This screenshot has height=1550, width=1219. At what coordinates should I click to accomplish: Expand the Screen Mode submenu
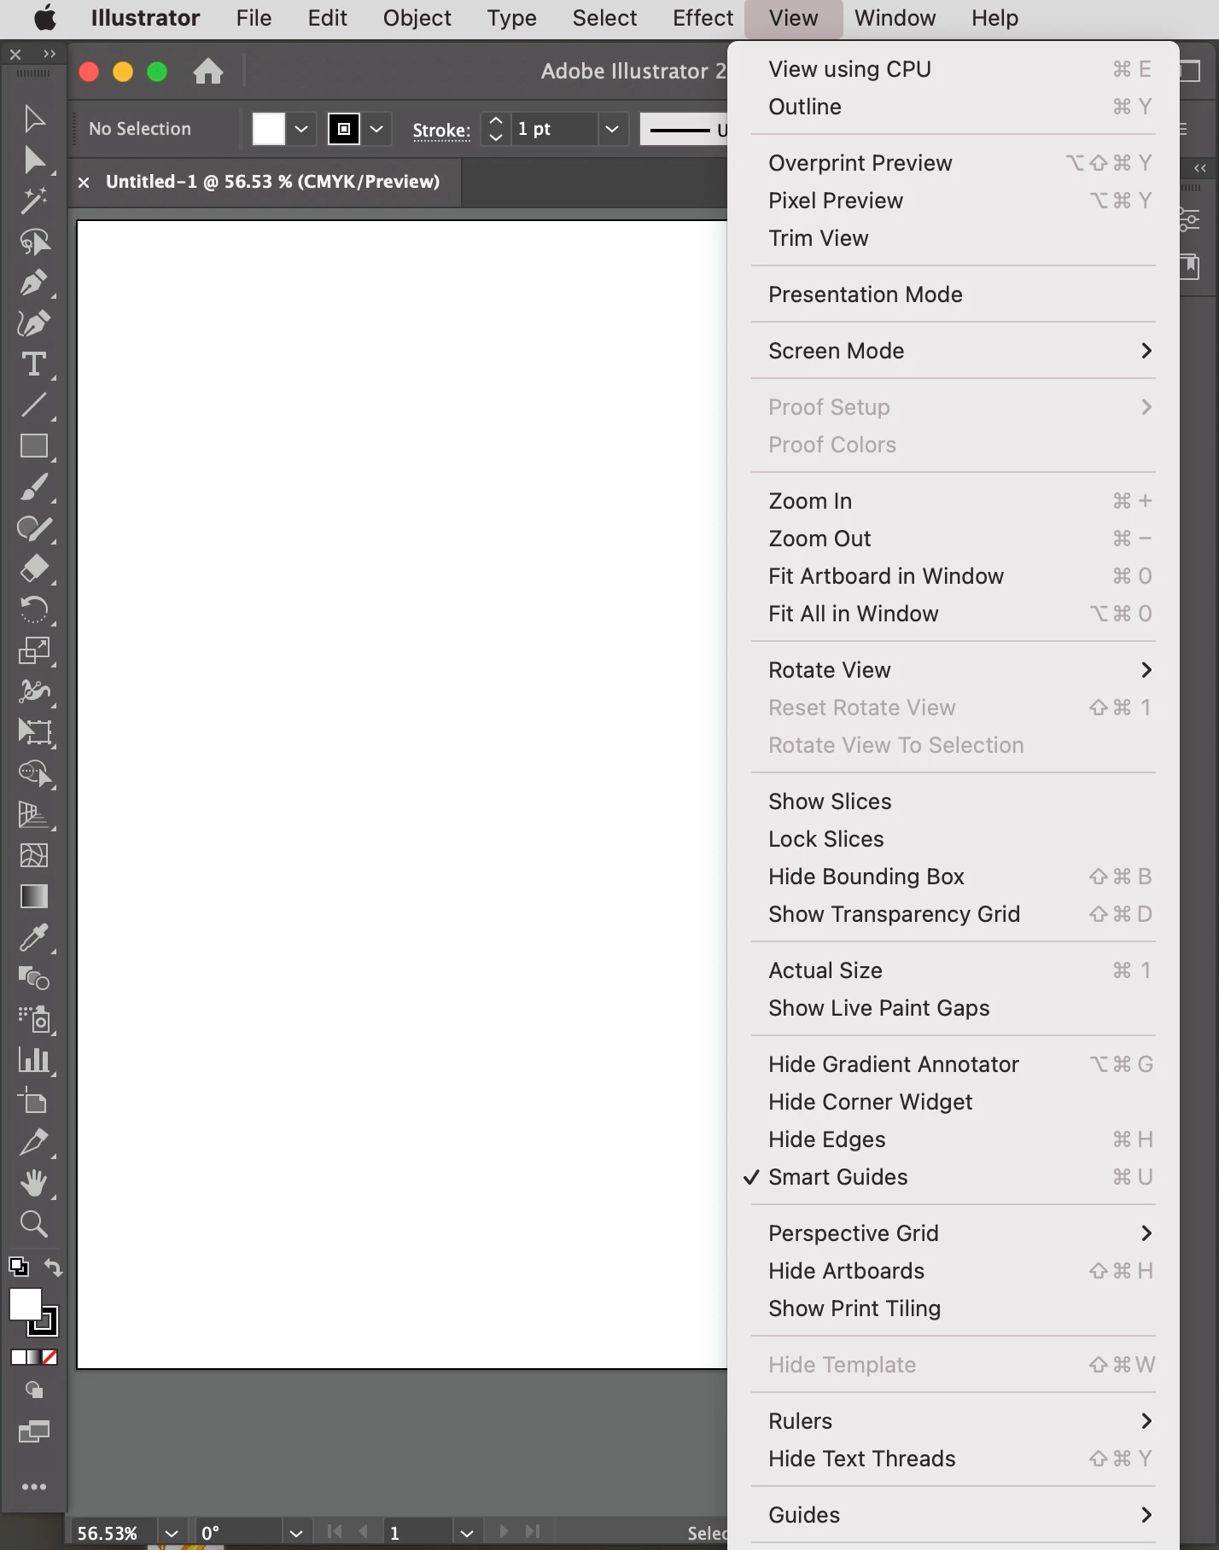pyautogui.click(x=953, y=351)
